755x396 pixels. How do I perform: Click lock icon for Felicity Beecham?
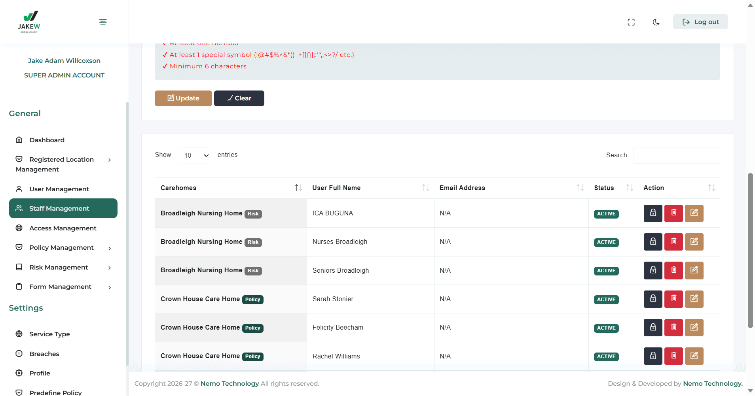click(x=653, y=328)
